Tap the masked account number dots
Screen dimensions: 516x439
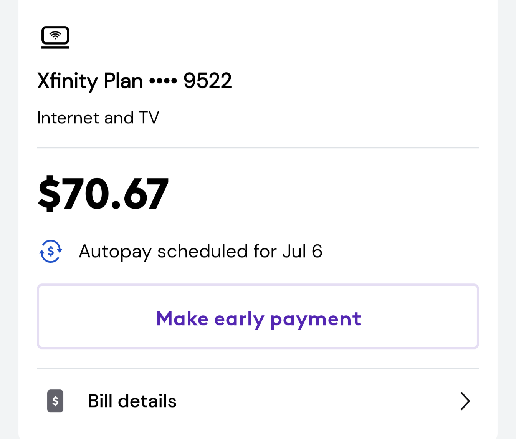tap(163, 81)
